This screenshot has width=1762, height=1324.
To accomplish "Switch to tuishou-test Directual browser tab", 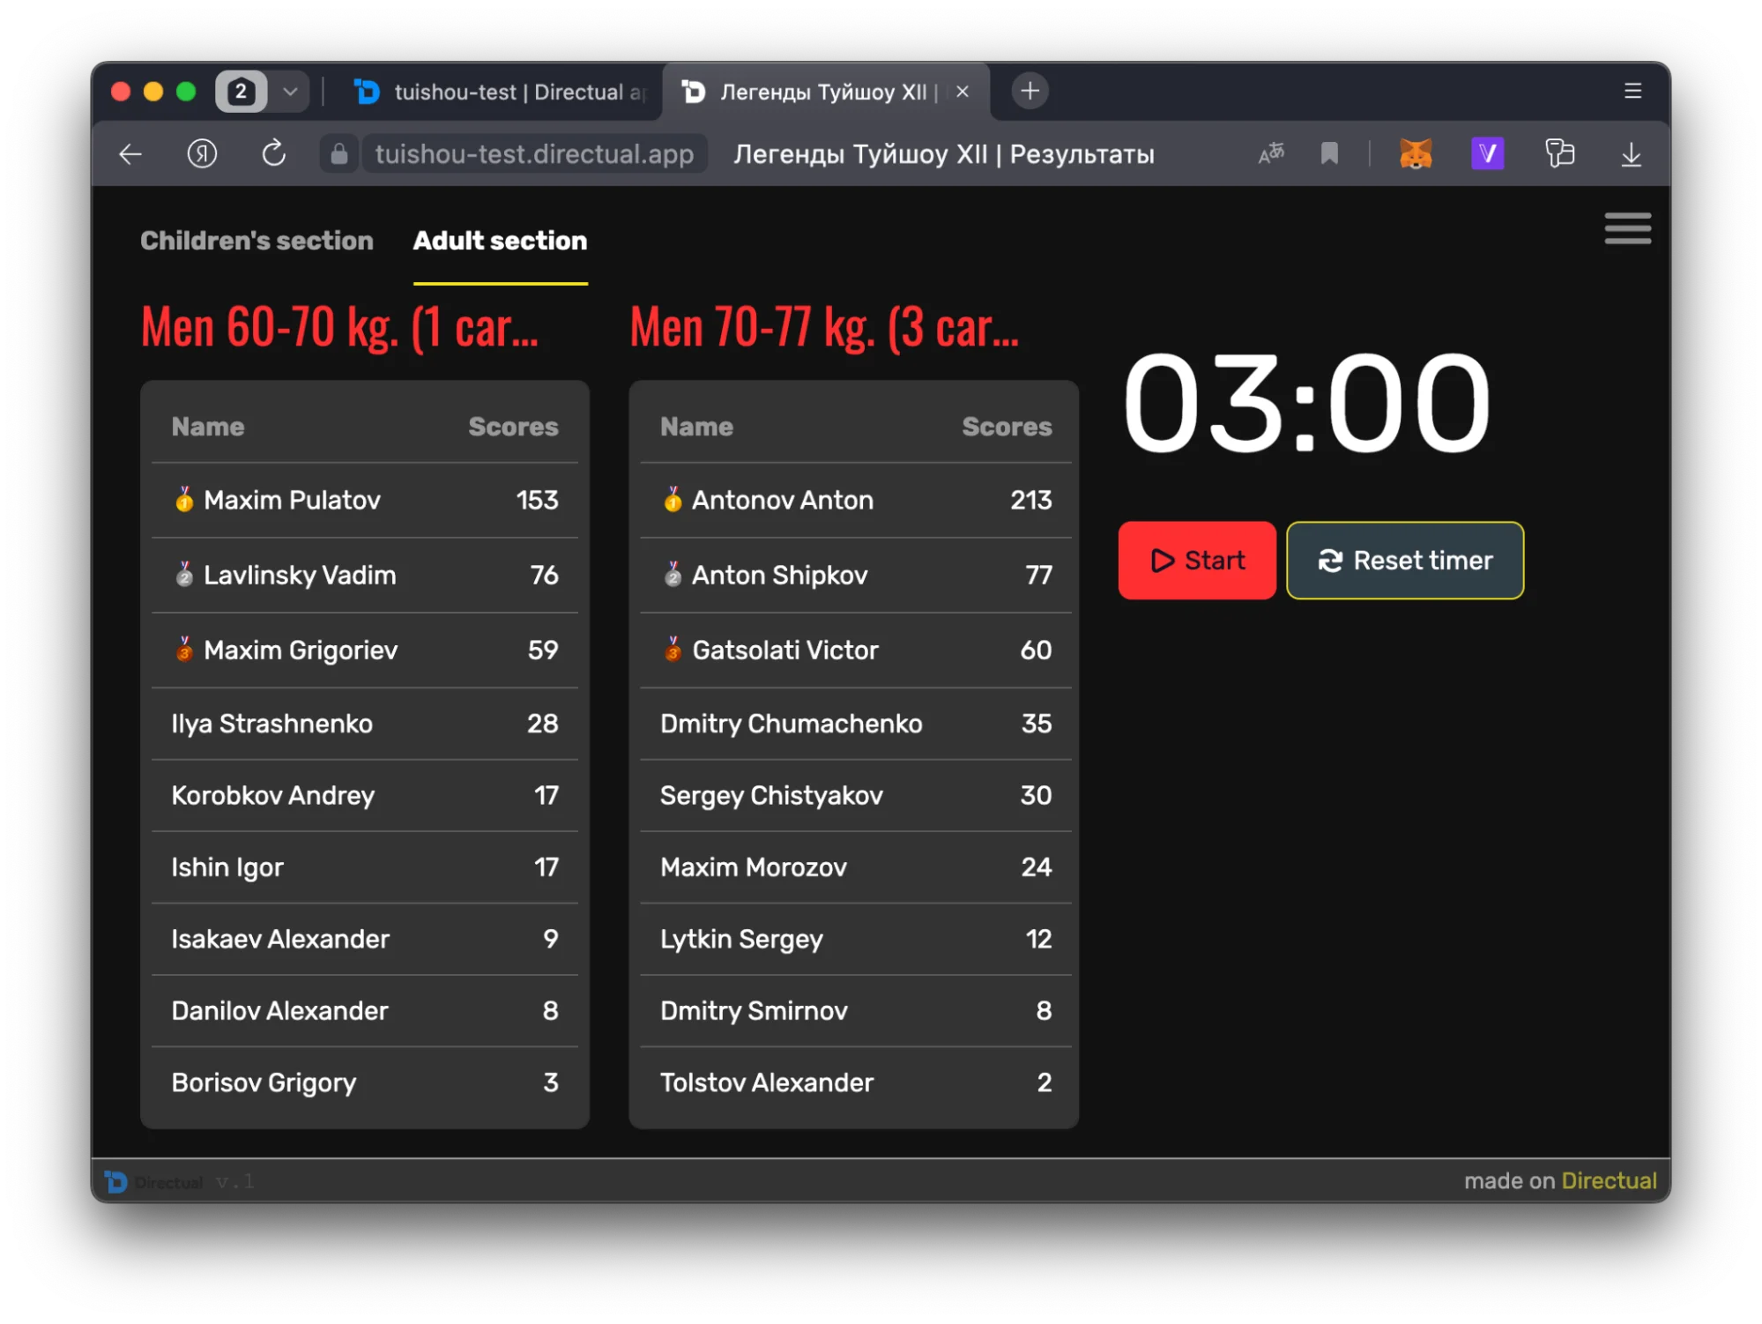I will 502,92.
